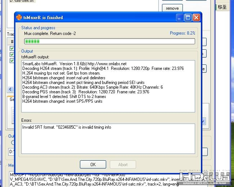234x187 pixels.
Task: Toggle the second track checkbox in background window
Action: (12, 54)
